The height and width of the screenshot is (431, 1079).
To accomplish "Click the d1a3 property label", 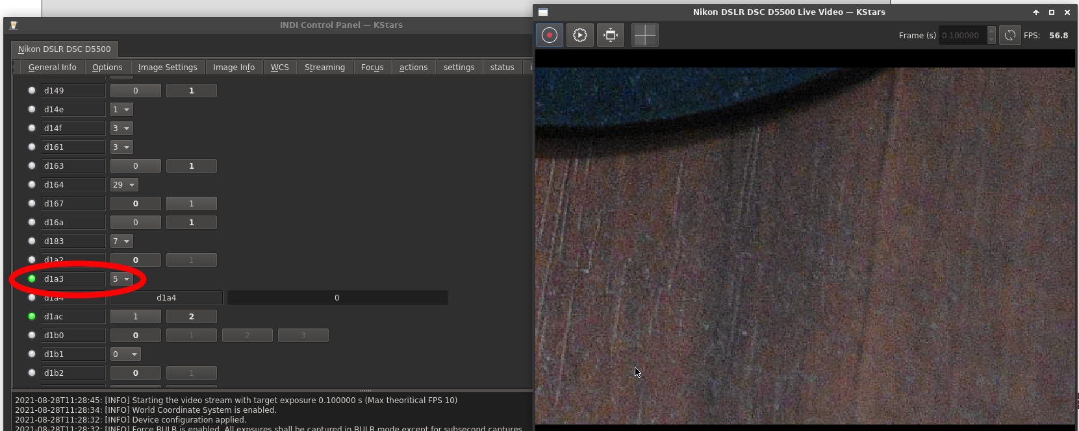I will tap(73, 278).
